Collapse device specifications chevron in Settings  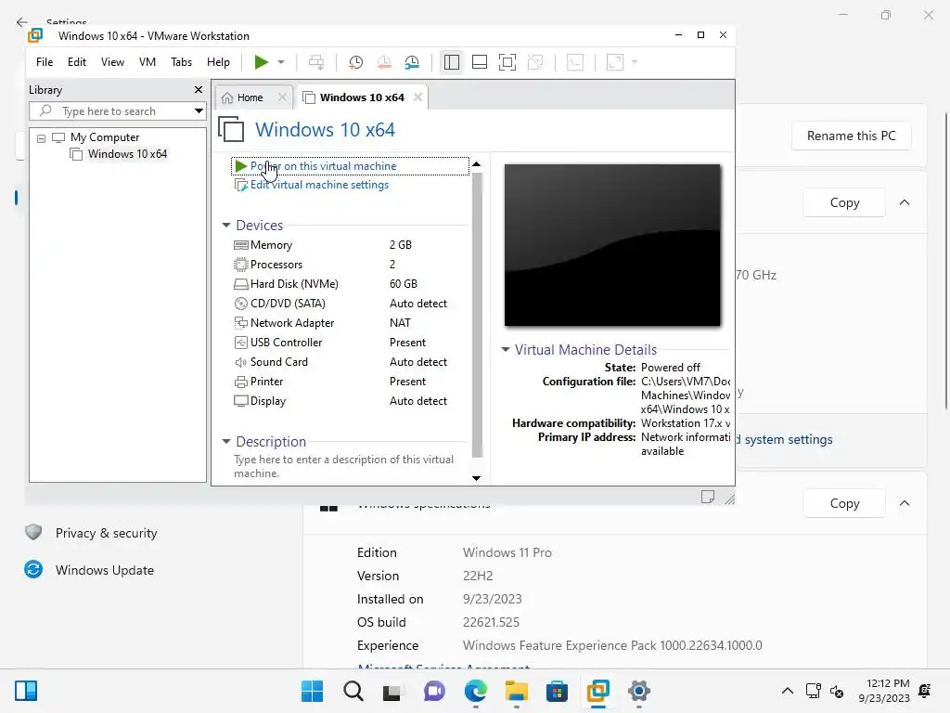point(904,202)
